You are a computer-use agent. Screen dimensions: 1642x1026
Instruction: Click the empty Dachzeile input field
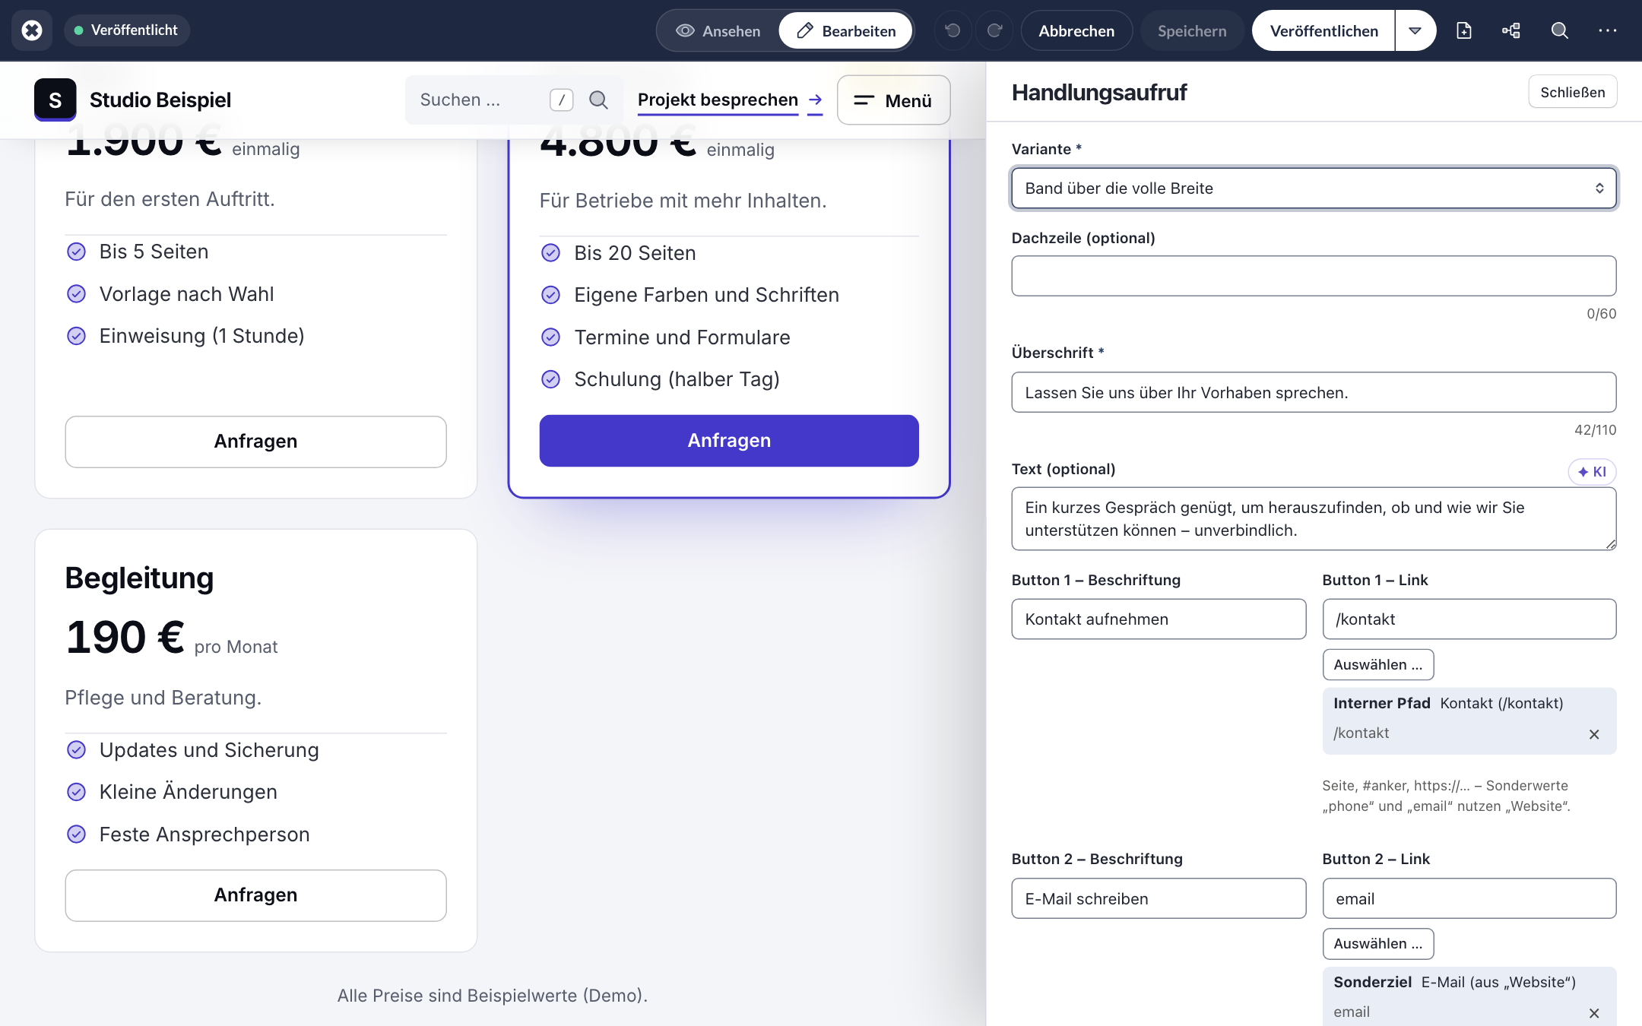pos(1314,276)
